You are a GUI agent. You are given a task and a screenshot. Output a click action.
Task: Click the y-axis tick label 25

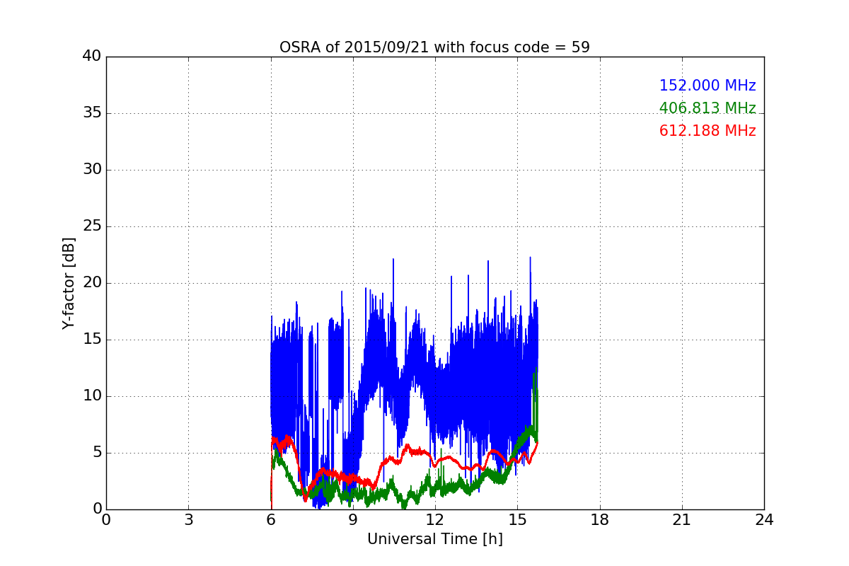click(92, 226)
